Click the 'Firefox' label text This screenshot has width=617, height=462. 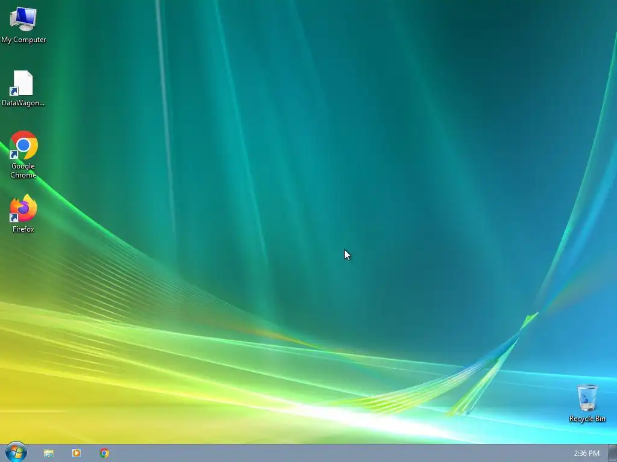(x=23, y=229)
